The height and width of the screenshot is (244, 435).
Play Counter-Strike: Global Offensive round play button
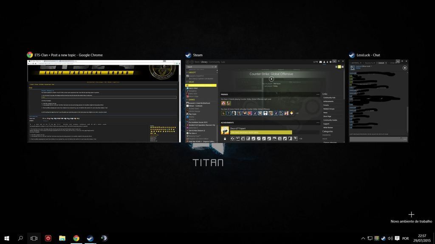pyautogui.click(x=271, y=79)
